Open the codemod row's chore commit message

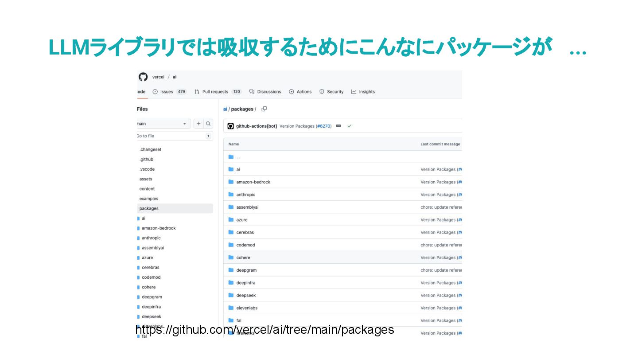tap(441, 245)
